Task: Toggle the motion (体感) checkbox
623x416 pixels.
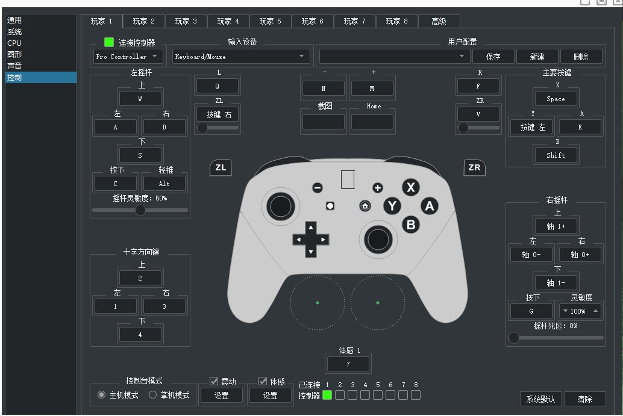Action: click(x=263, y=381)
